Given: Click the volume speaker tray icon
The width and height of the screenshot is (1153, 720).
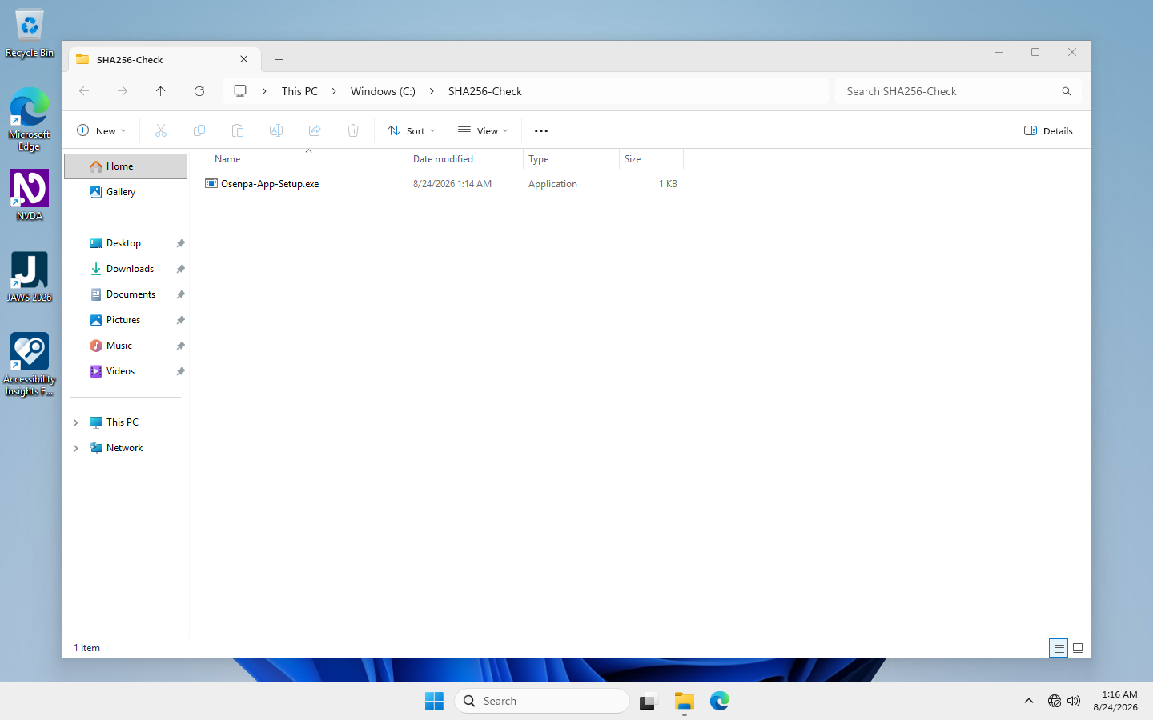Looking at the screenshot, I should click(x=1074, y=701).
